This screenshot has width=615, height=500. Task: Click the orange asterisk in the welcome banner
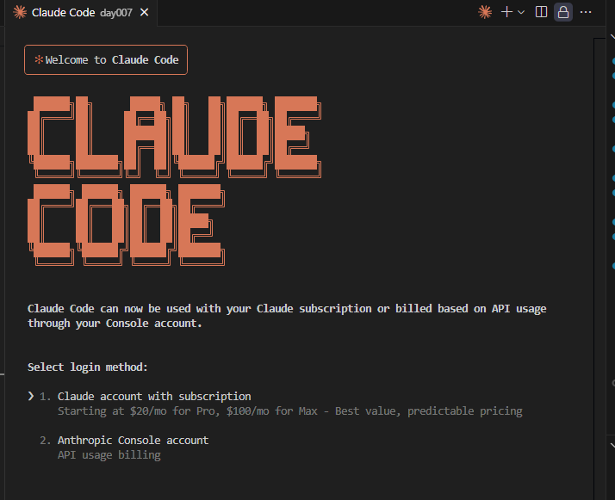39,59
